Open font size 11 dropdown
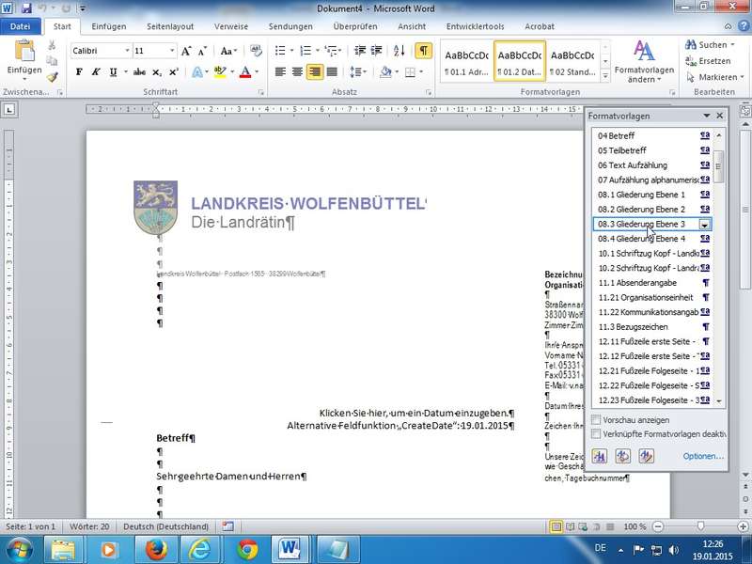The width and height of the screenshot is (752, 564). 172,51
